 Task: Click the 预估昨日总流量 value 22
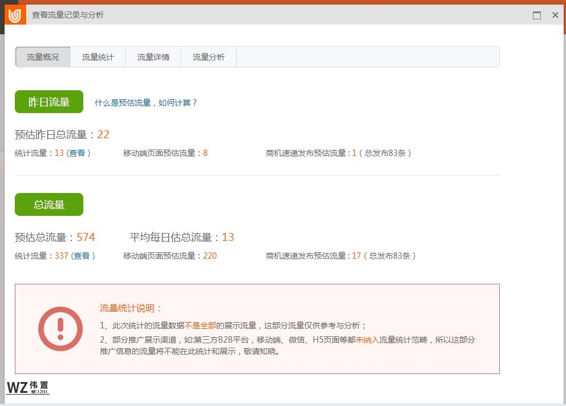[103, 135]
